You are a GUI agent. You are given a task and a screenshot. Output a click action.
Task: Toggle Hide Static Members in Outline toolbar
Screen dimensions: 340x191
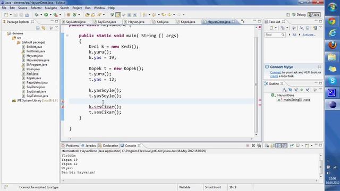pyautogui.click(x=296, y=90)
